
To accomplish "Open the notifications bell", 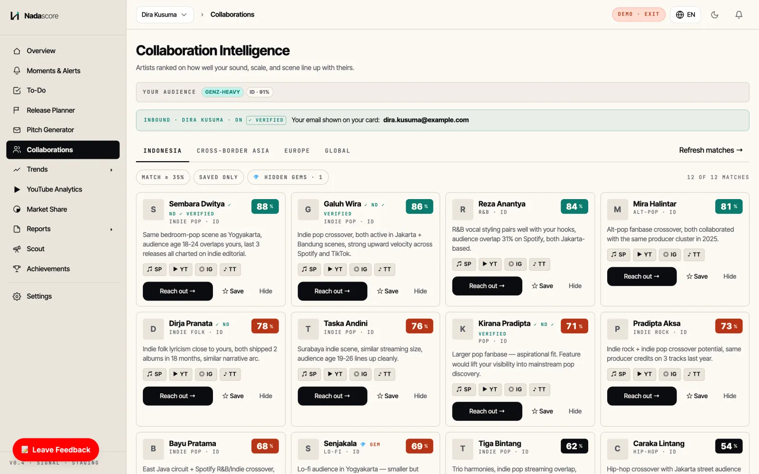I will [x=739, y=15].
